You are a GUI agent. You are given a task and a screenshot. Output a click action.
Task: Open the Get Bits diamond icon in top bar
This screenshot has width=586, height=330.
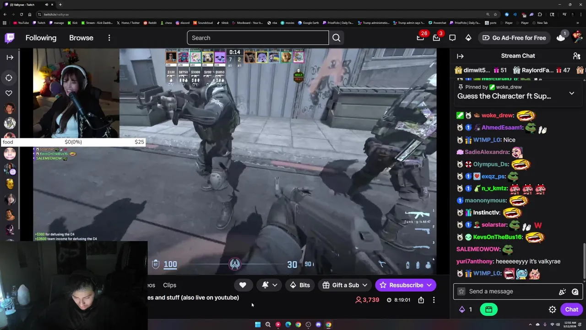(x=468, y=38)
